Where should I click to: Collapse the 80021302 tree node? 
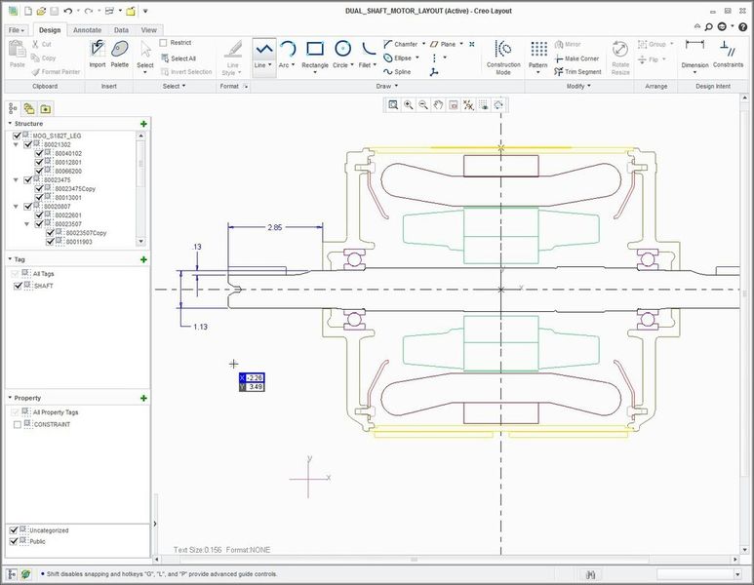(x=16, y=144)
